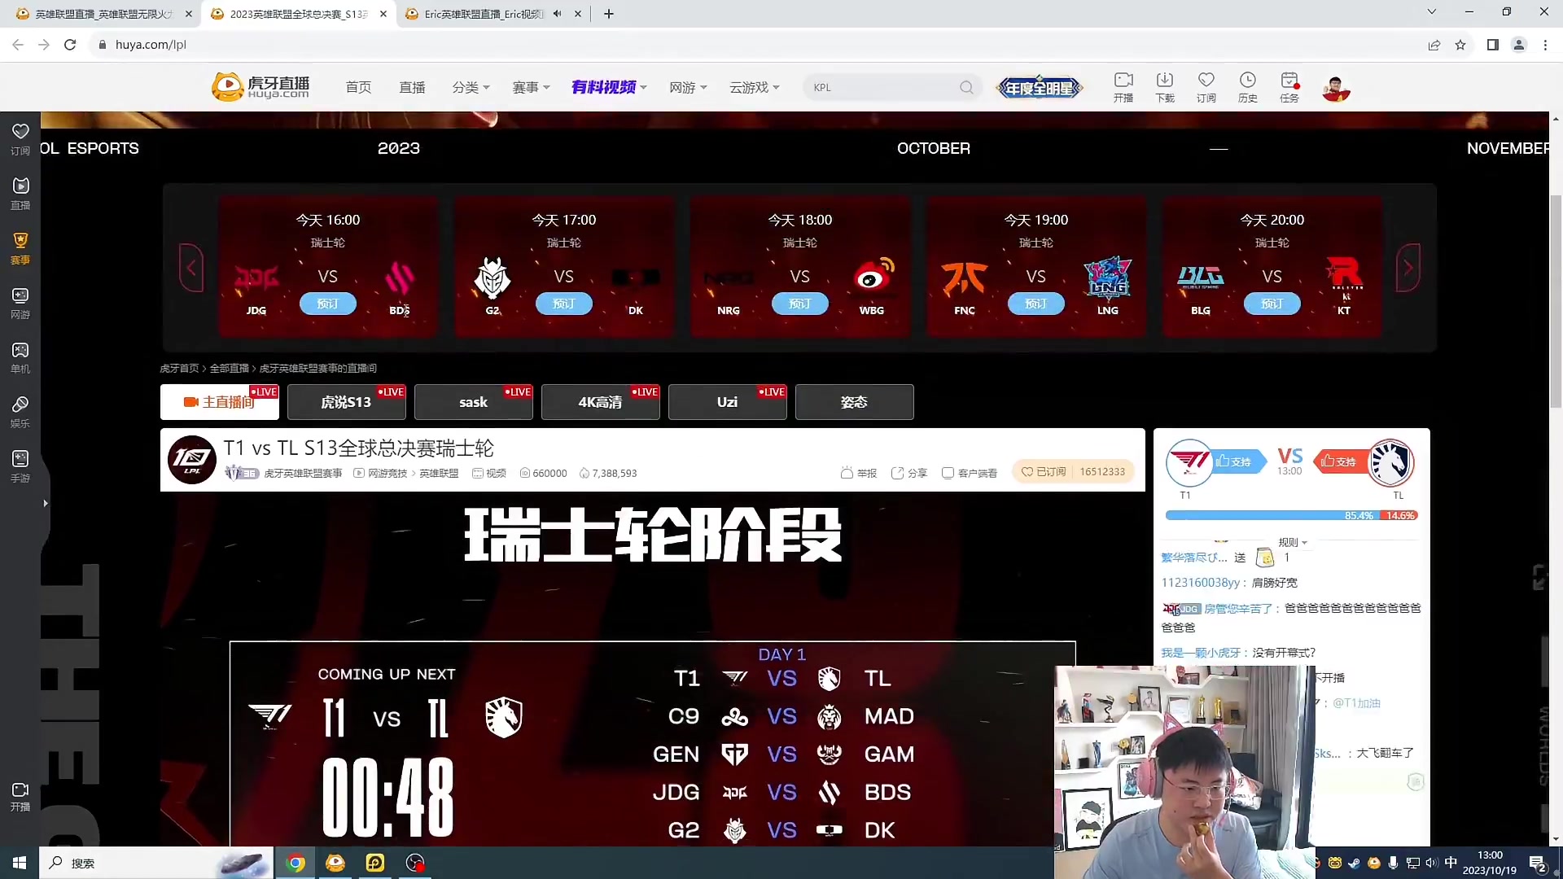Image resolution: width=1563 pixels, height=879 pixels.
Task: Show next matches with right arrow
Action: click(1408, 268)
